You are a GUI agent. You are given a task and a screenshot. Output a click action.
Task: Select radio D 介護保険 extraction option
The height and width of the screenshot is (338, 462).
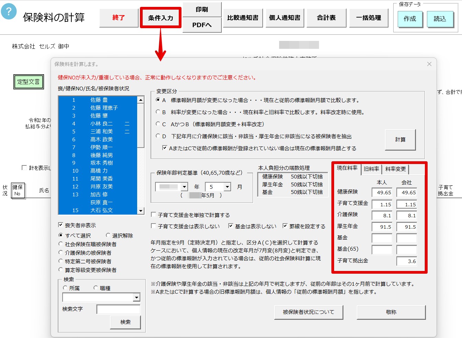pos(158,136)
